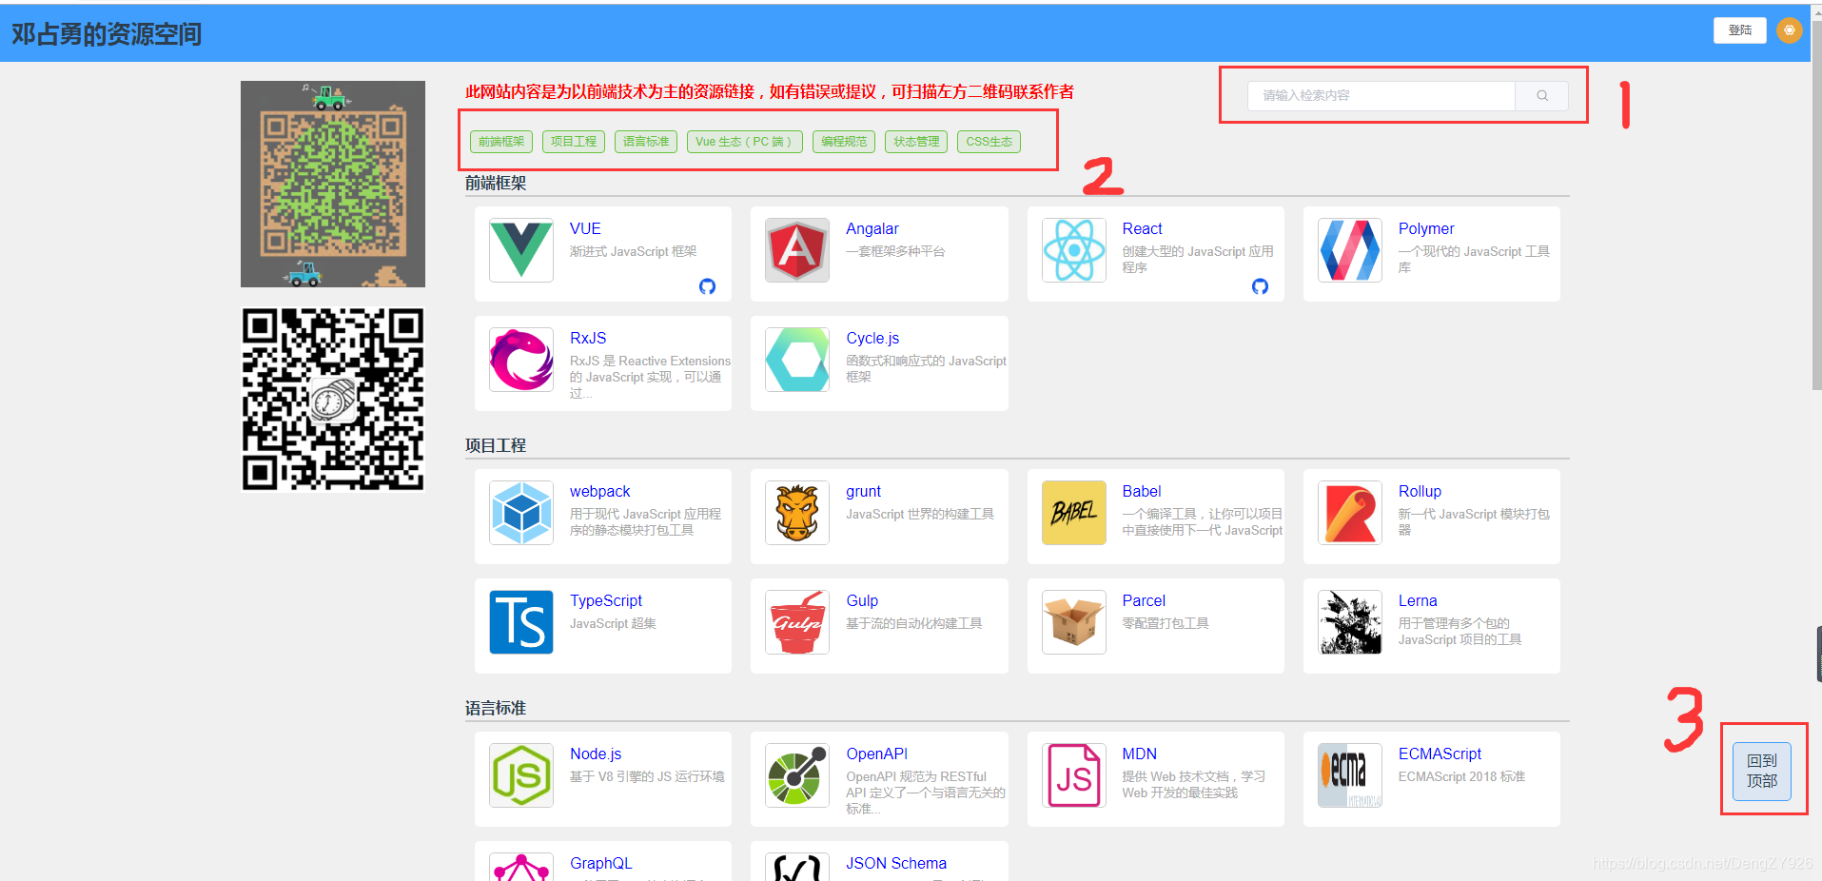Screen dimensions: 1822x881
Task: Open GitHub icon on VUE card
Action: pos(707,286)
